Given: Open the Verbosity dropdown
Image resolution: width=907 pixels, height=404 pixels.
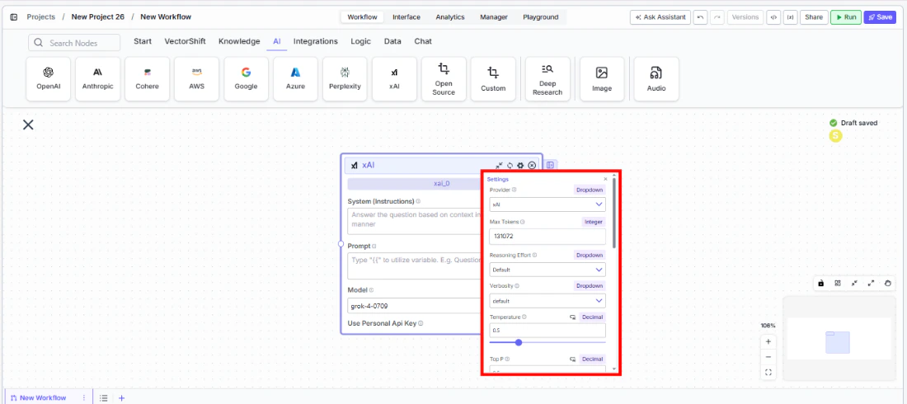Looking at the screenshot, I should (x=547, y=301).
